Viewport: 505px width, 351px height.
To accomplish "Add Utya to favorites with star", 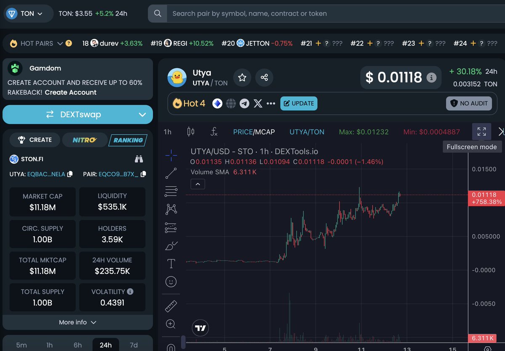I will (x=242, y=78).
